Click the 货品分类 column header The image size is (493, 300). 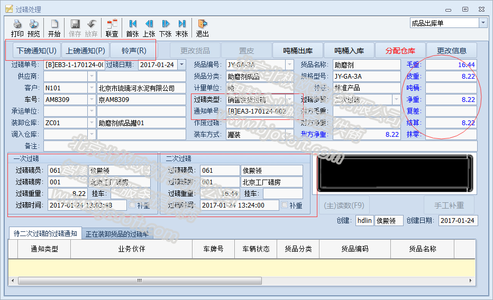[298, 249]
